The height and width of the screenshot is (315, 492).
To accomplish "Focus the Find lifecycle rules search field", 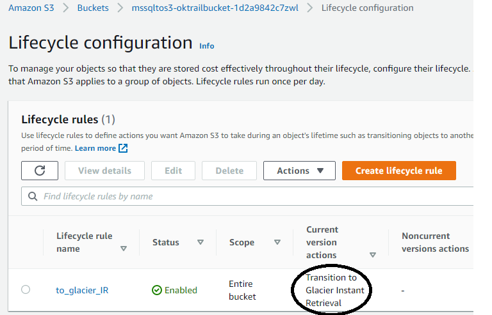I will coord(247,196).
